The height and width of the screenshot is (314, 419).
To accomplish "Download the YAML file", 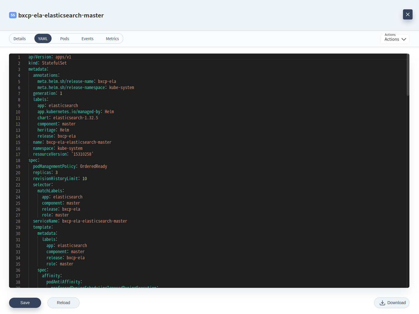I will [x=392, y=303].
